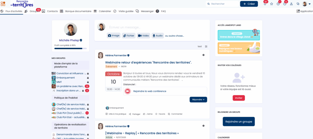This screenshot has height=139, width=313.
Task: Toggle Favoris on the webinar post
Action: point(160,114)
